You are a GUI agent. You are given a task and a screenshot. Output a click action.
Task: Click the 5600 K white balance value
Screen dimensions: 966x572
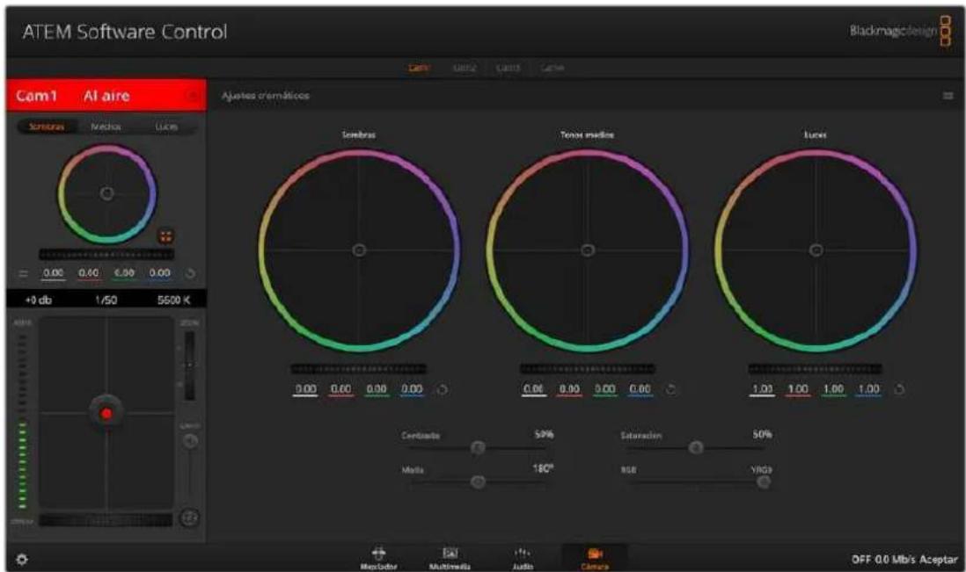point(173,300)
